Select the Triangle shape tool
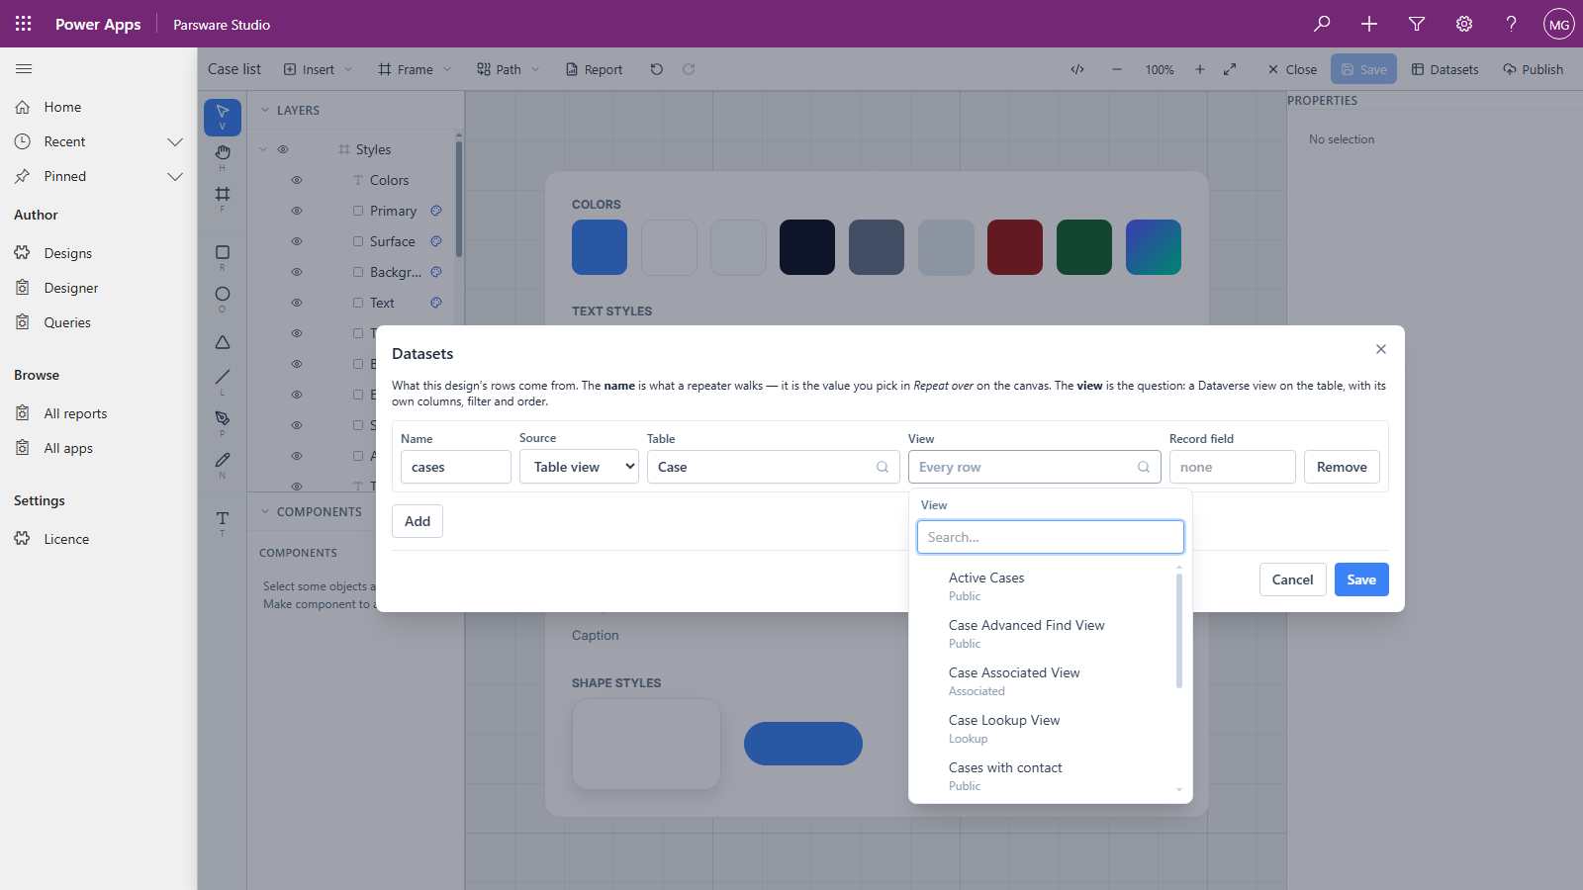Viewport: 1583px width, 890px height. click(223, 342)
